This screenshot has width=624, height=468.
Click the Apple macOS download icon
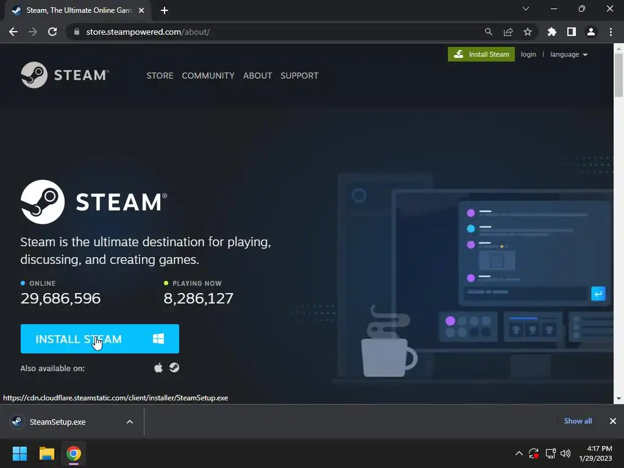(x=158, y=367)
